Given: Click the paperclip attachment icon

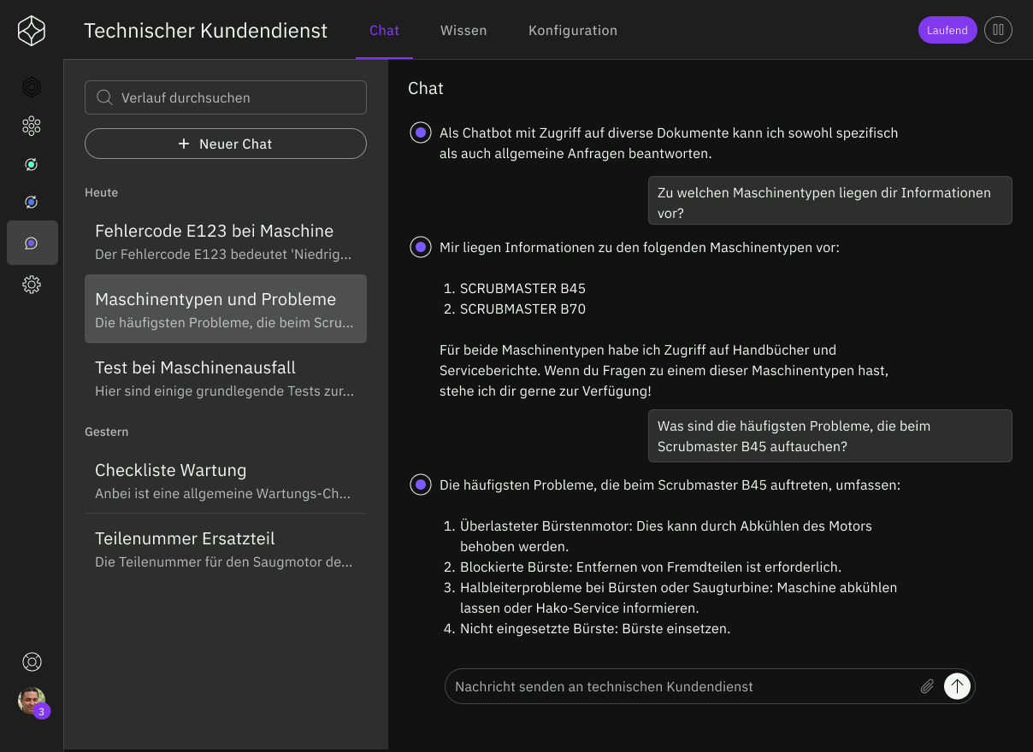Looking at the screenshot, I should pos(927,686).
